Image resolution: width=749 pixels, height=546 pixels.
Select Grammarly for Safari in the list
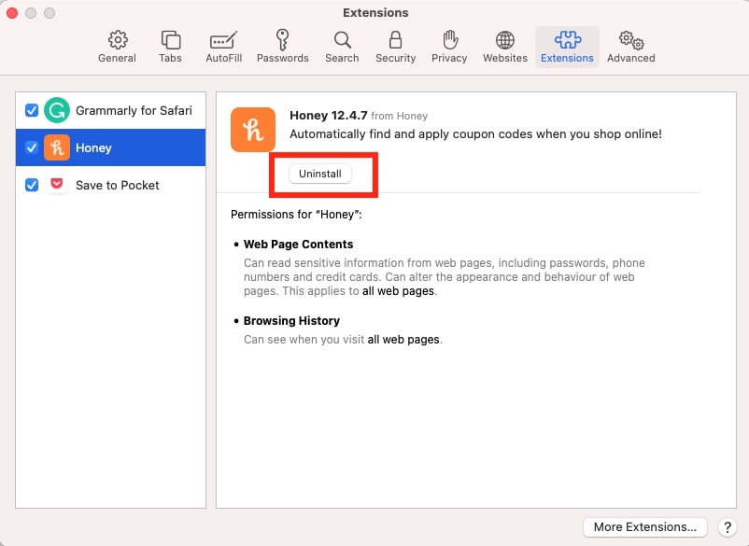(111, 110)
